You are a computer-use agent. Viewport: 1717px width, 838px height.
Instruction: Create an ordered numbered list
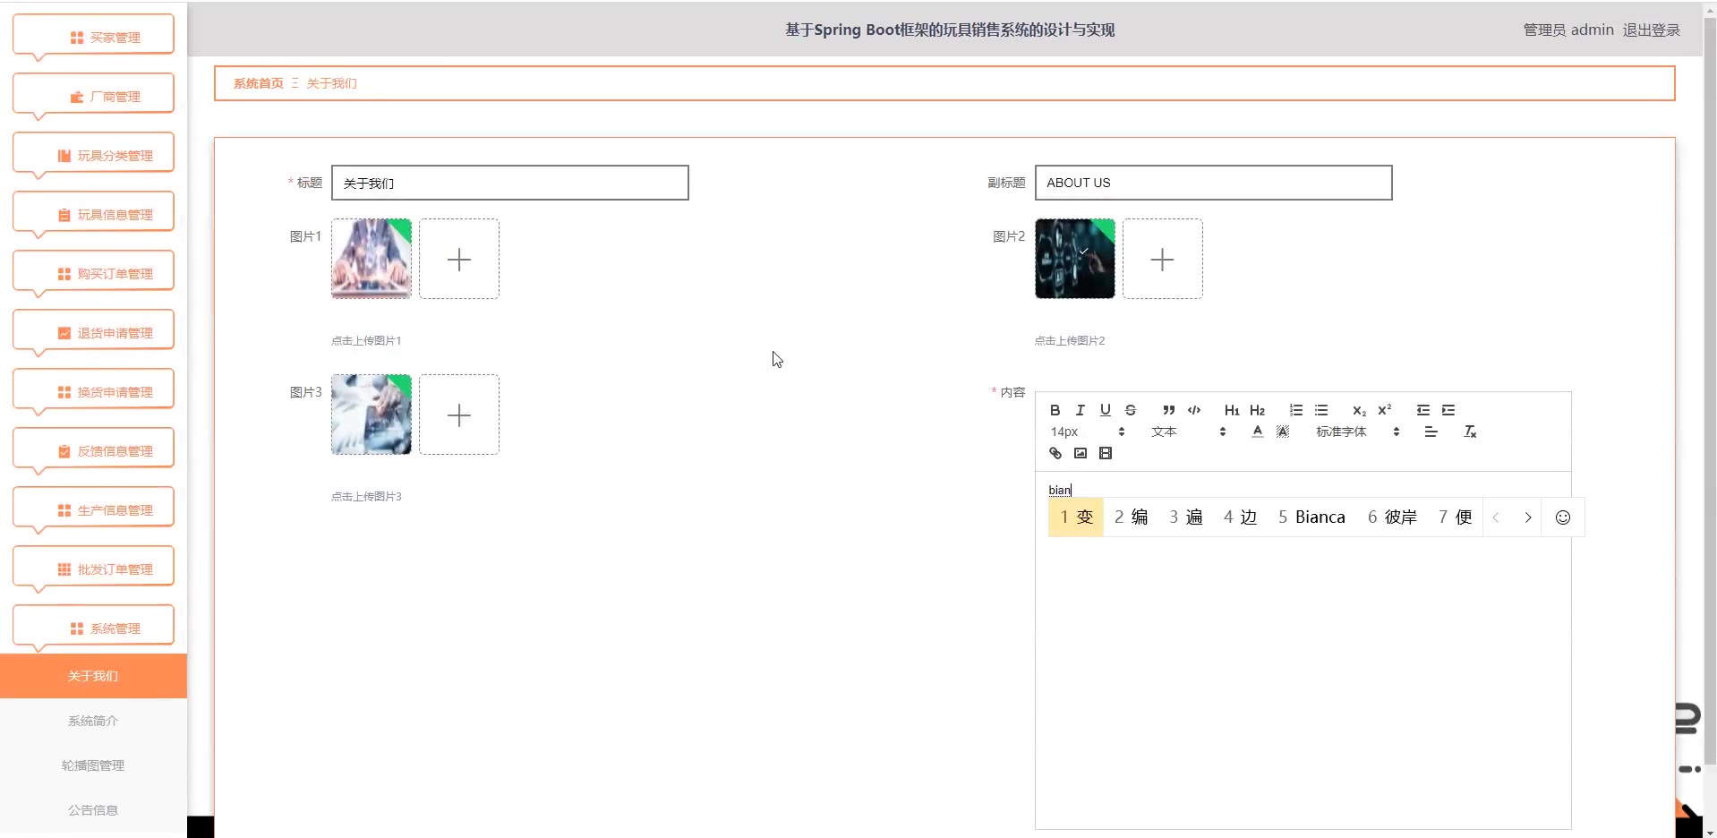tap(1295, 410)
